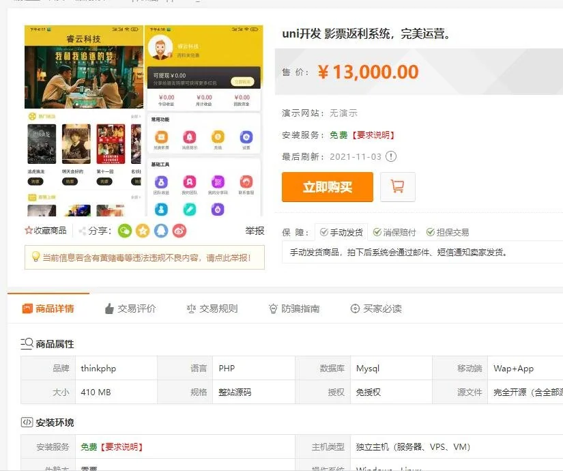This screenshot has height=471, width=563.
Task: Switch to the 交易评价 tab
Action: coord(130,309)
